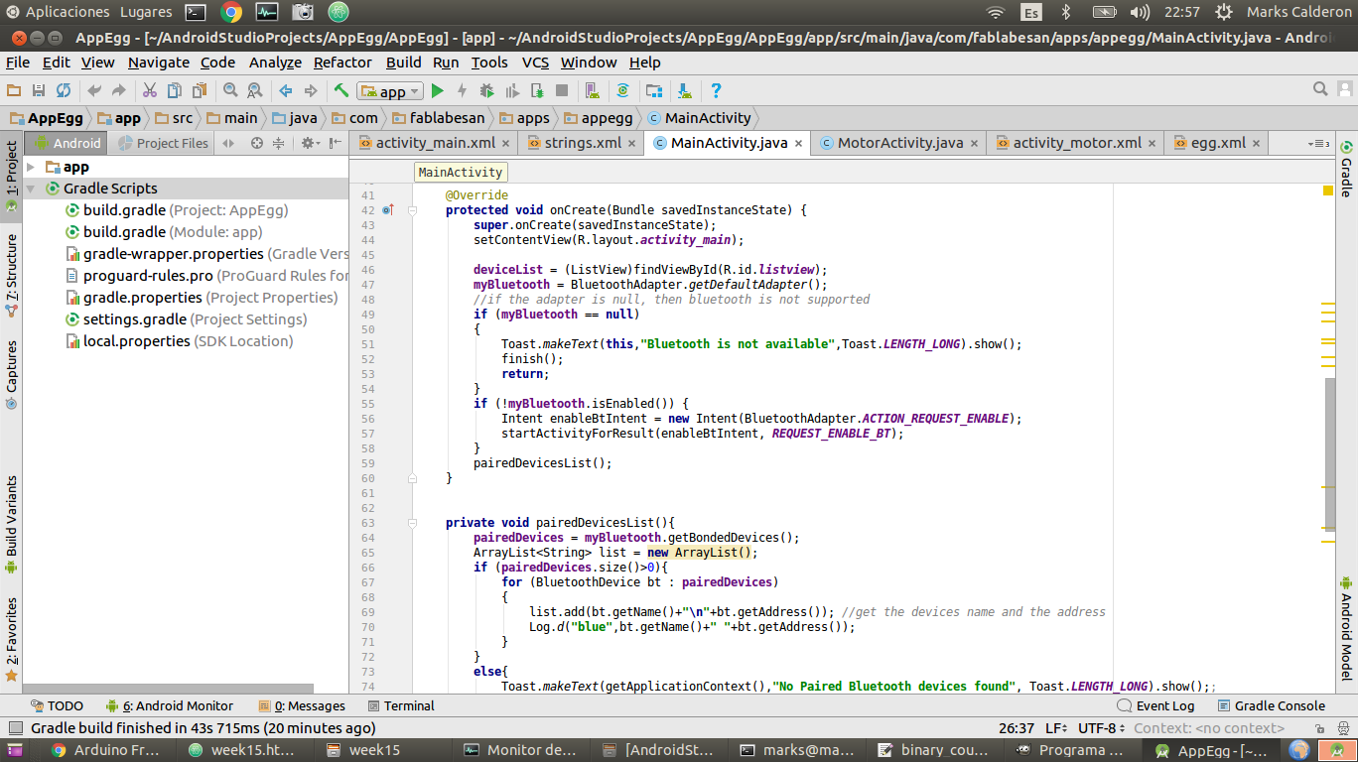This screenshot has height=762, width=1358.
Task: Open the AVD Manager icon
Action: point(591,91)
